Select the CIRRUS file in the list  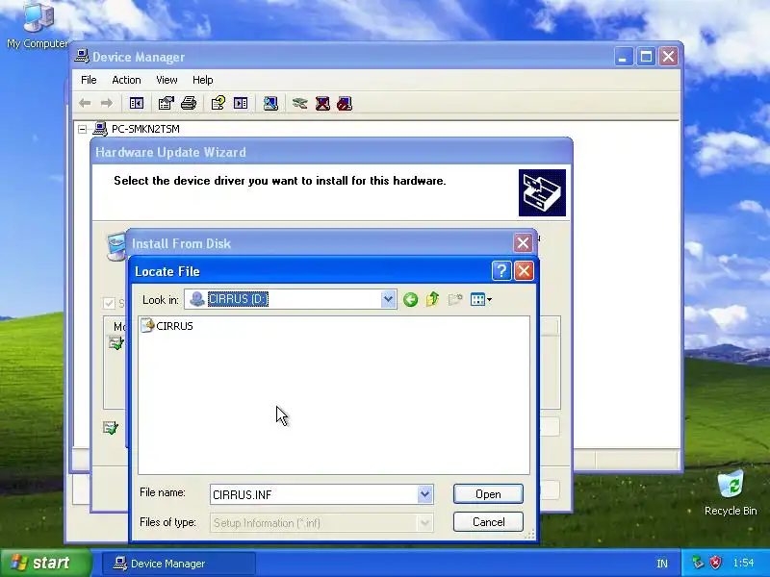pos(167,326)
